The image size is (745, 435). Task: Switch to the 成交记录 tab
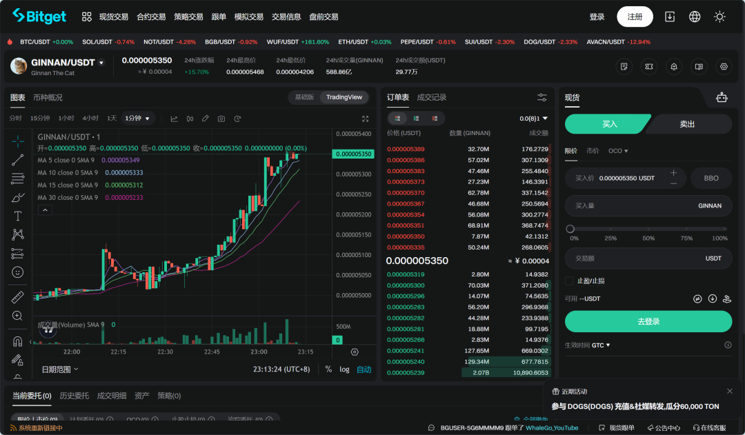tap(431, 97)
